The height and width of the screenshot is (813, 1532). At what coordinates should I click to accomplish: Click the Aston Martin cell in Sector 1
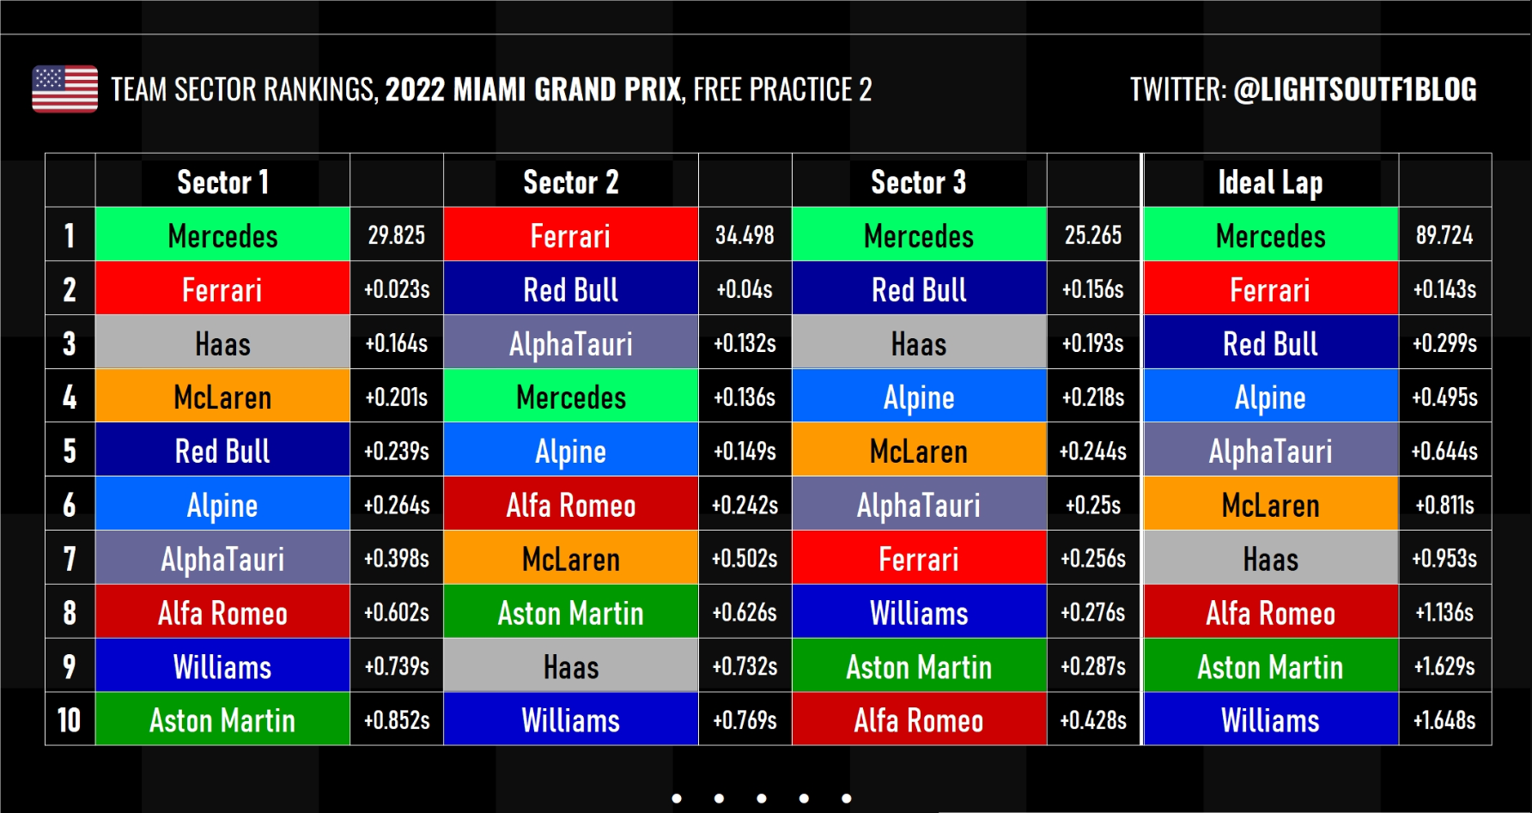click(x=222, y=720)
